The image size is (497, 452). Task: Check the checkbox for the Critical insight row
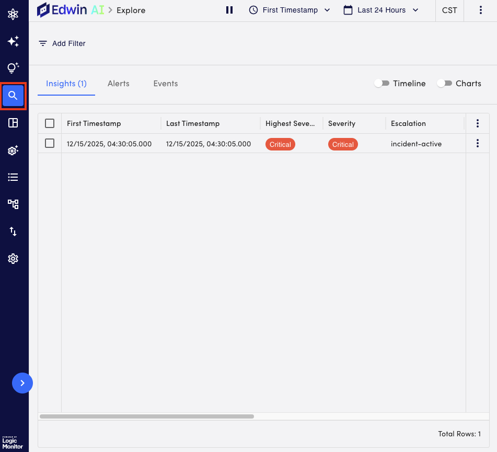click(50, 144)
